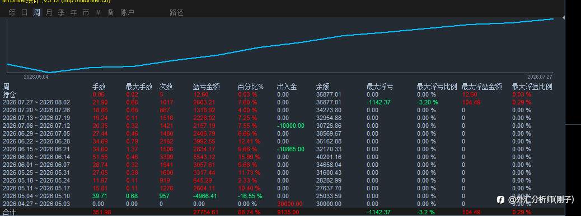This screenshot has width=581, height=216.
Task: Click the white marker at chart's right edge
Action: tap(564, 17)
